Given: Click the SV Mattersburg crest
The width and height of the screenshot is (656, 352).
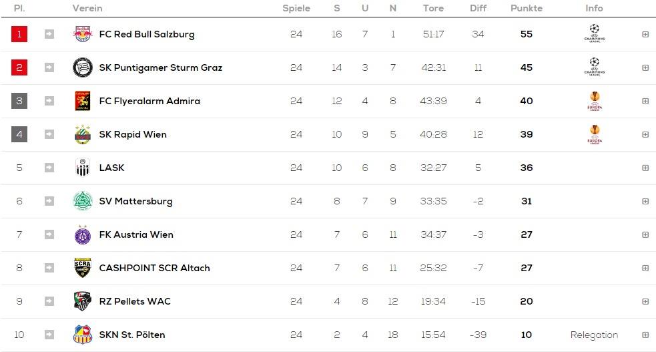Looking at the screenshot, I should 83,201.
